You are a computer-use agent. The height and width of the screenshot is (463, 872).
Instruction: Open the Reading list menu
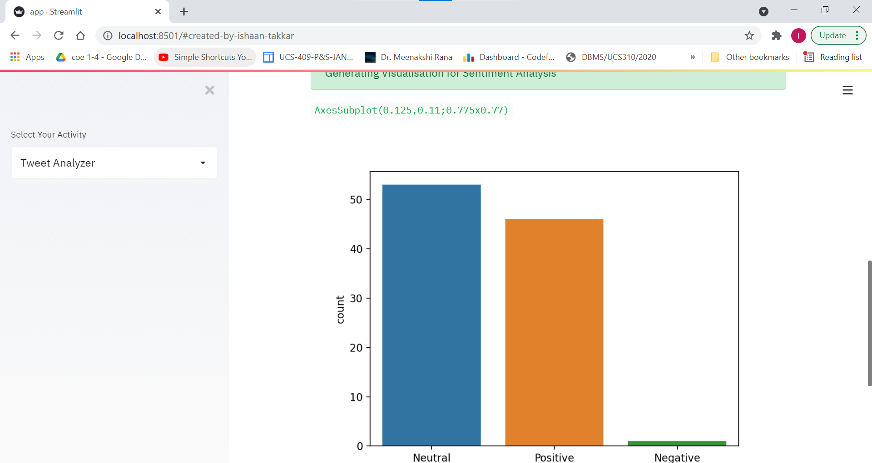point(840,57)
